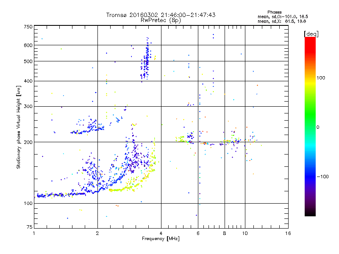The width and height of the screenshot is (339, 254).
Task: Click the 'Stationary phase Virtual Height [km]' label
Action: point(19,127)
